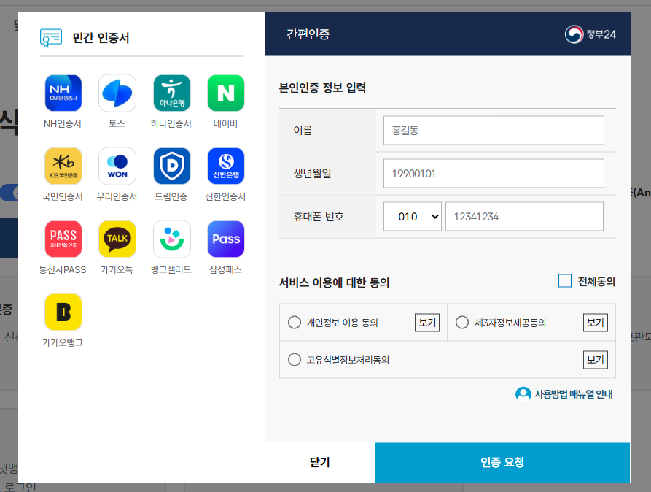Image resolution: width=651 pixels, height=492 pixels.
Task: Choose the 우리인증서 WON icon
Action: click(117, 166)
